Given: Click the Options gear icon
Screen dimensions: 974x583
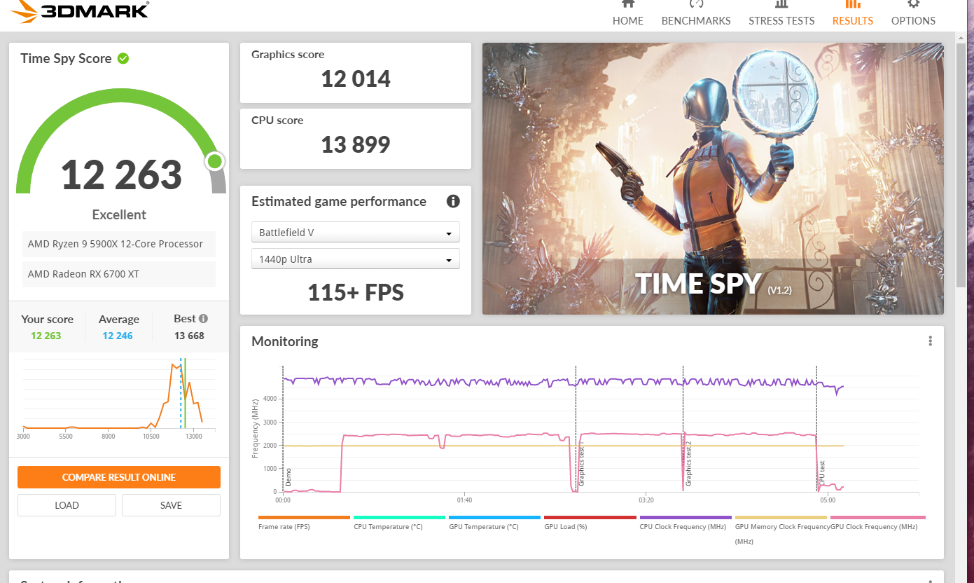Looking at the screenshot, I should click(x=913, y=4).
